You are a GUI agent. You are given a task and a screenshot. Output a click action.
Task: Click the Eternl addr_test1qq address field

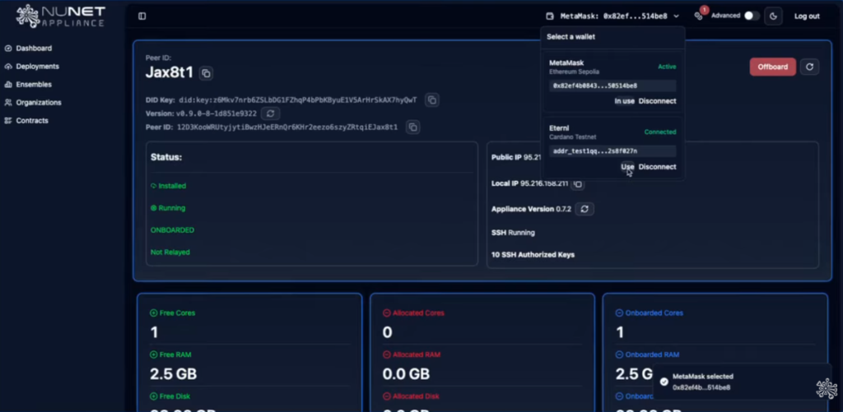612,151
